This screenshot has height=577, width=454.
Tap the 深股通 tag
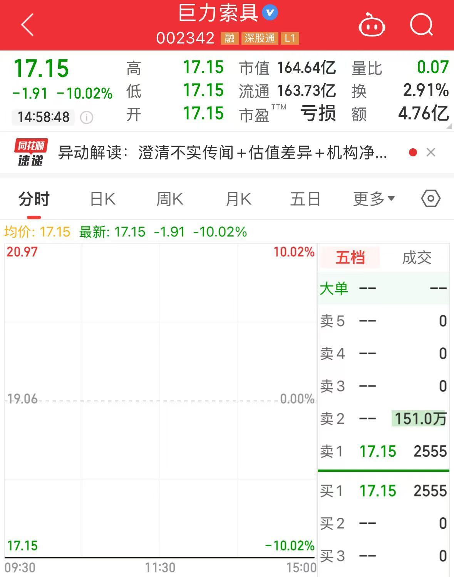coord(260,38)
